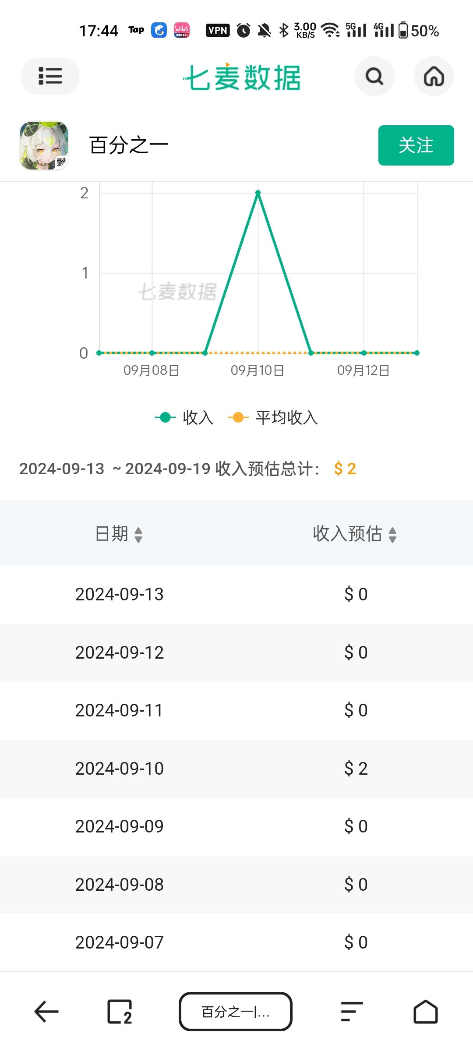Image resolution: width=473 pixels, height=1051 pixels.
Task: Select the 2024-09-09 date cell
Action: pos(119,826)
